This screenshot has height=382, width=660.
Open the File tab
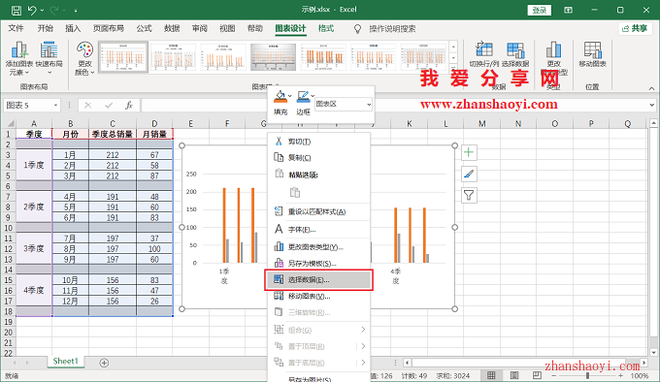tap(16, 28)
